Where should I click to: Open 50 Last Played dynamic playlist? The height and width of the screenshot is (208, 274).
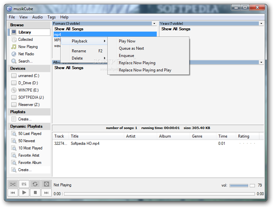point(30,134)
